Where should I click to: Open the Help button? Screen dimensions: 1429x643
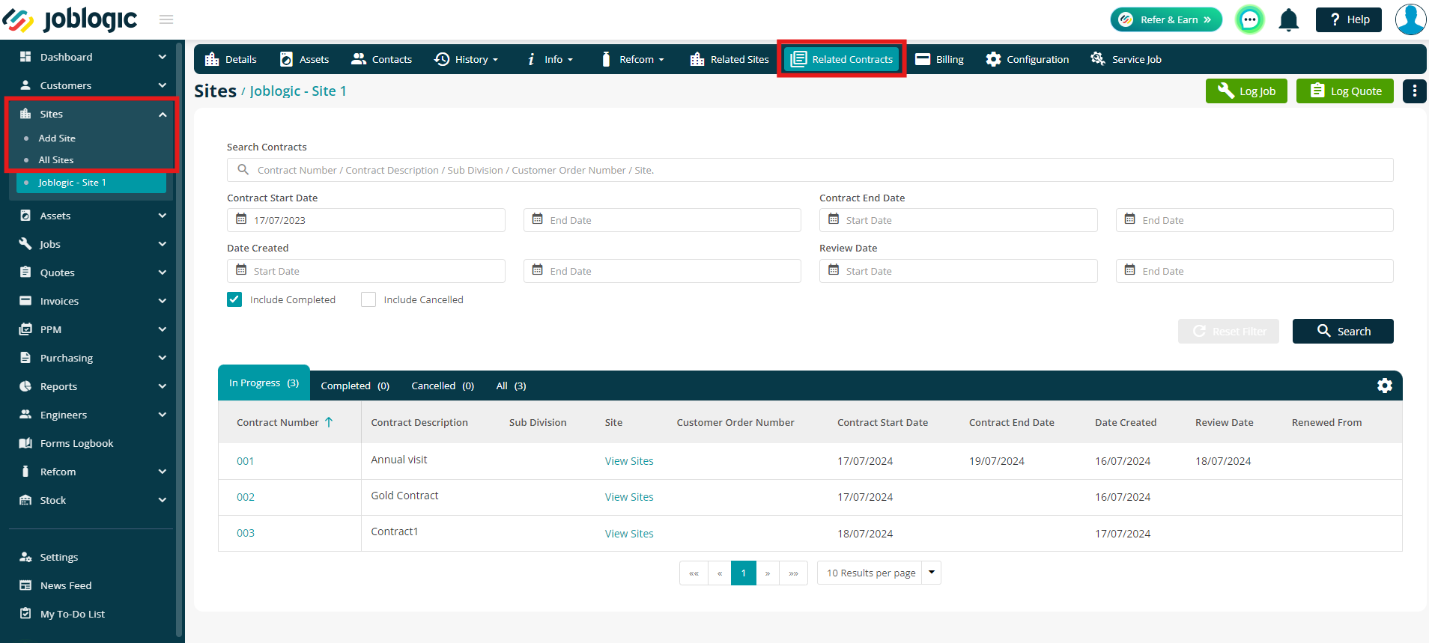(x=1349, y=19)
